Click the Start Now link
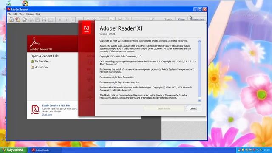Viewport: 272px width, 153px height. pos(47,114)
